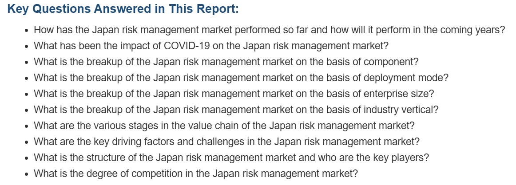The width and height of the screenshot is (516, 185).
Task: Click the bullet dot before the competition question
Action: tap(26, 174)
